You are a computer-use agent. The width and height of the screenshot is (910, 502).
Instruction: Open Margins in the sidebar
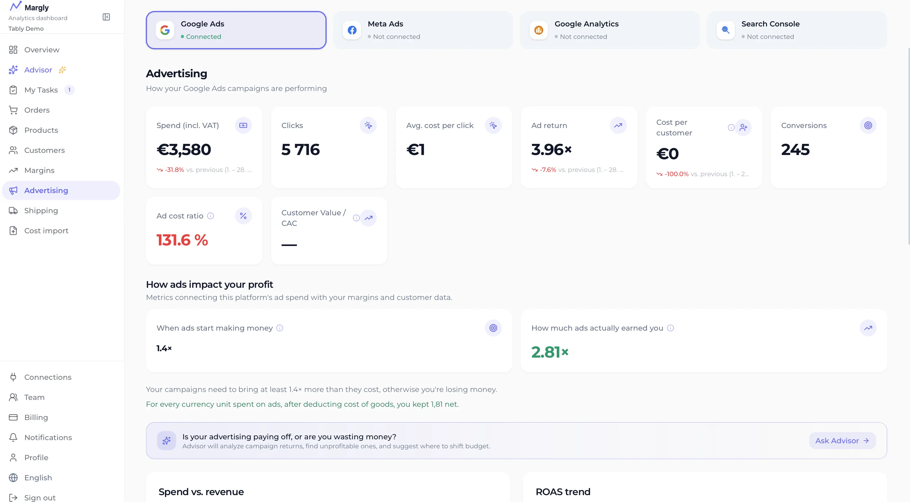click(61, 170)
